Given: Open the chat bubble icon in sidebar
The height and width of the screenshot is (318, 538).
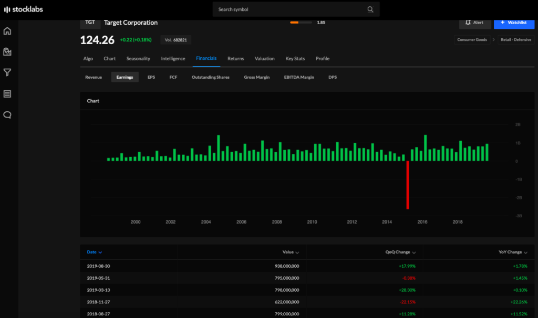Looking at the screenshot, I should (7, 115).
